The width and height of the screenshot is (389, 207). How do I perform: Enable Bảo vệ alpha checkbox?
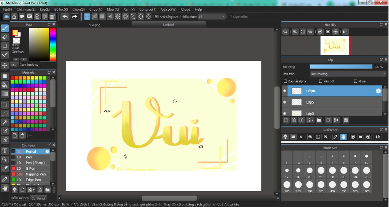click(x=285, y=81)
